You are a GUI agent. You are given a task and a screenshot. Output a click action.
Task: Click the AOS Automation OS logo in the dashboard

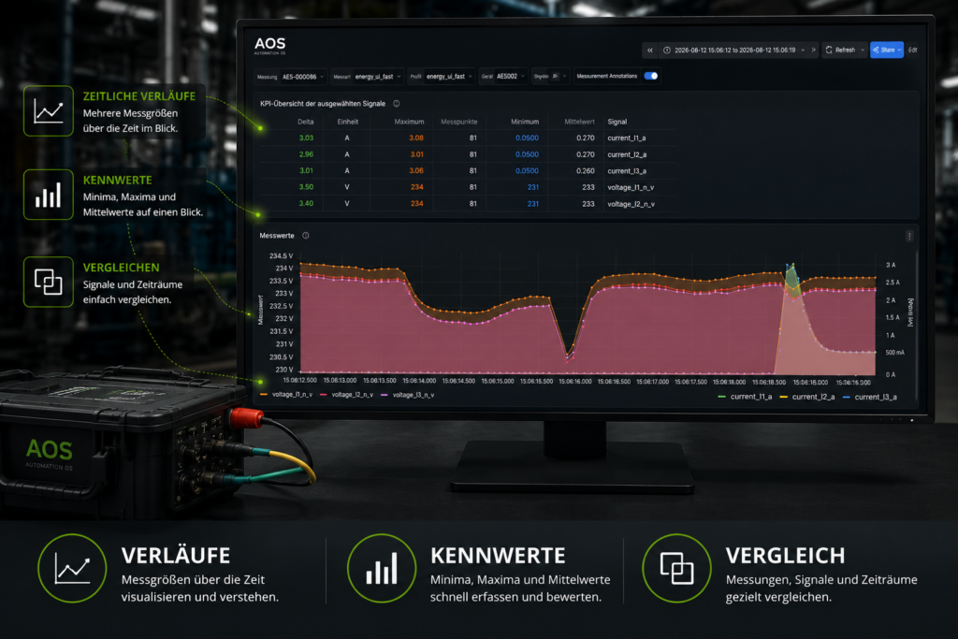270,46
